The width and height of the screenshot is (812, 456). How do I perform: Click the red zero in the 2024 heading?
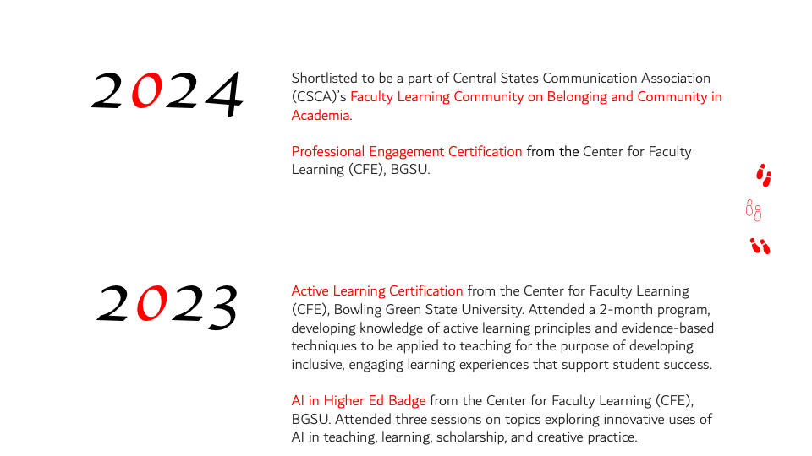(147, 92)
